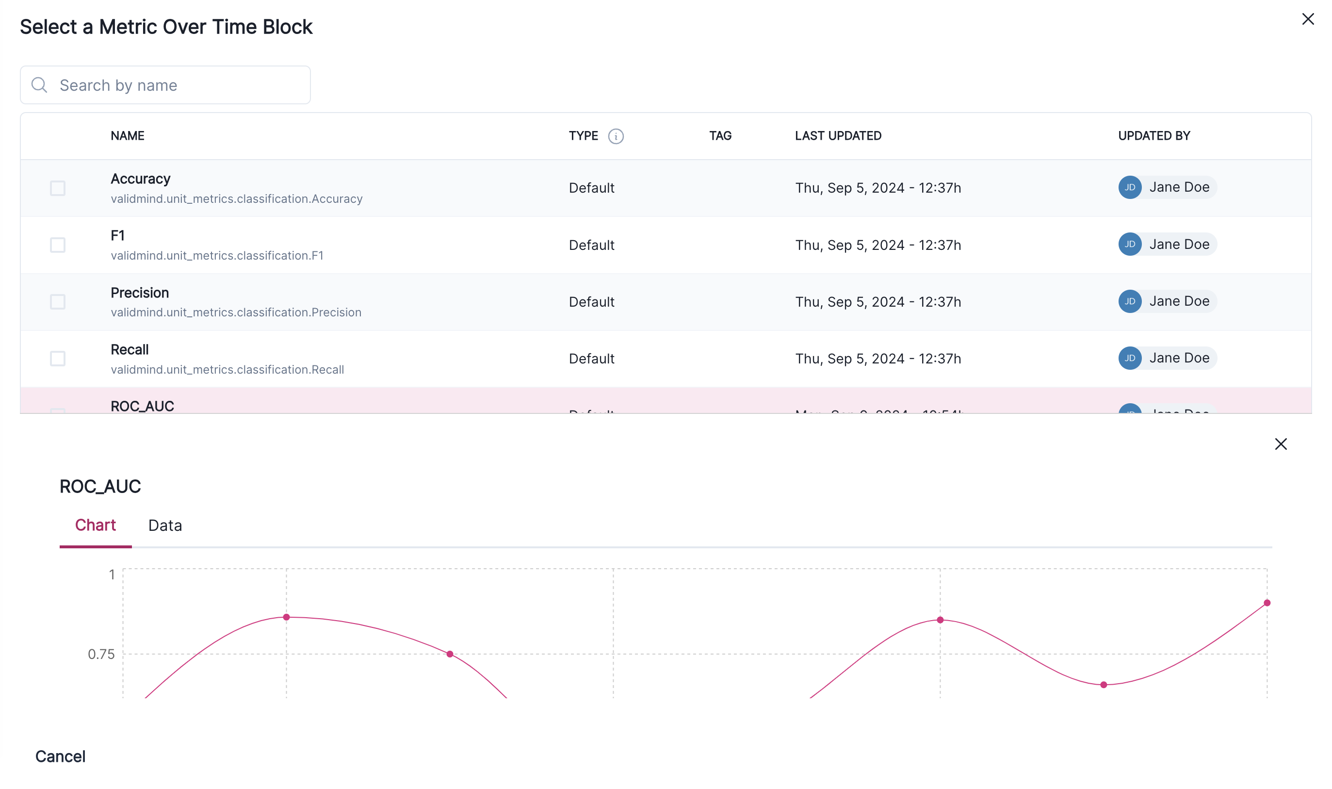This screenshot has width=1332, height=789.
Task: Click Jane Doe's avatar in the Precision row
Action: (x=1131, y=301)
